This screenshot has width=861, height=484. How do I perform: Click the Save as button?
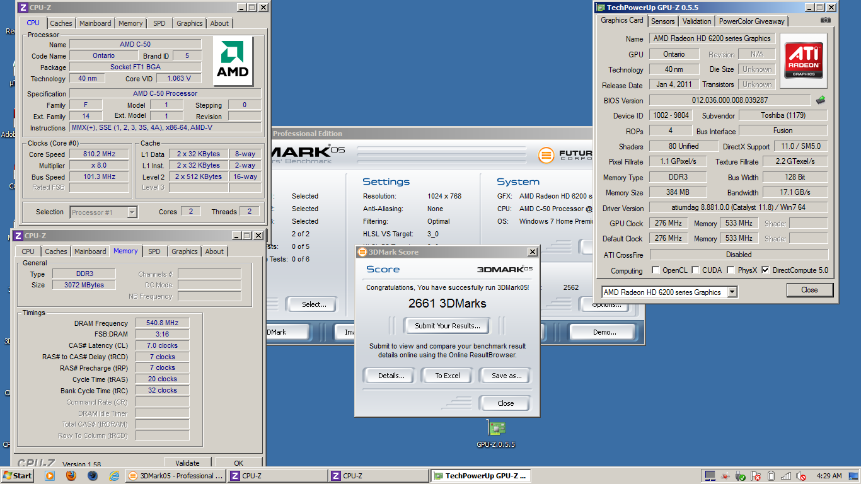point(507,376)
